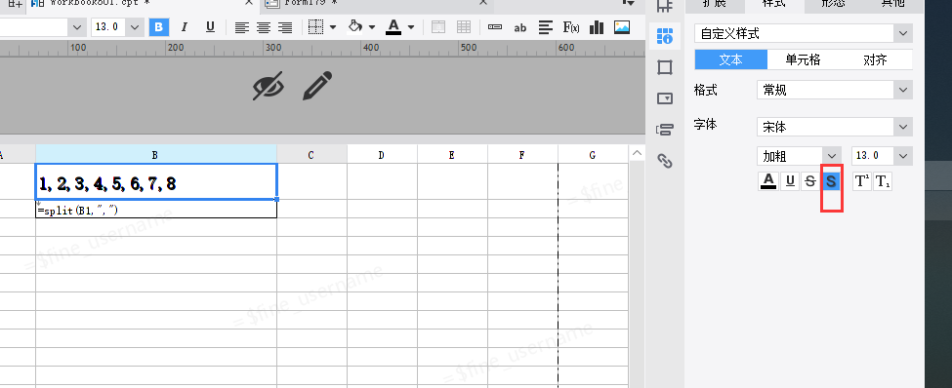Image resolution: width=952 pixels, height=388 pixels.
Task: Select column C header
Action: point(311,155)
